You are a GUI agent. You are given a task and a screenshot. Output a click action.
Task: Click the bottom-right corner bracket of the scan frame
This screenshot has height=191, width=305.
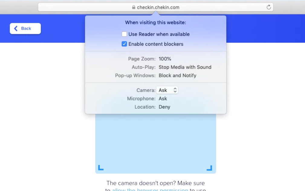coord(209,168)
